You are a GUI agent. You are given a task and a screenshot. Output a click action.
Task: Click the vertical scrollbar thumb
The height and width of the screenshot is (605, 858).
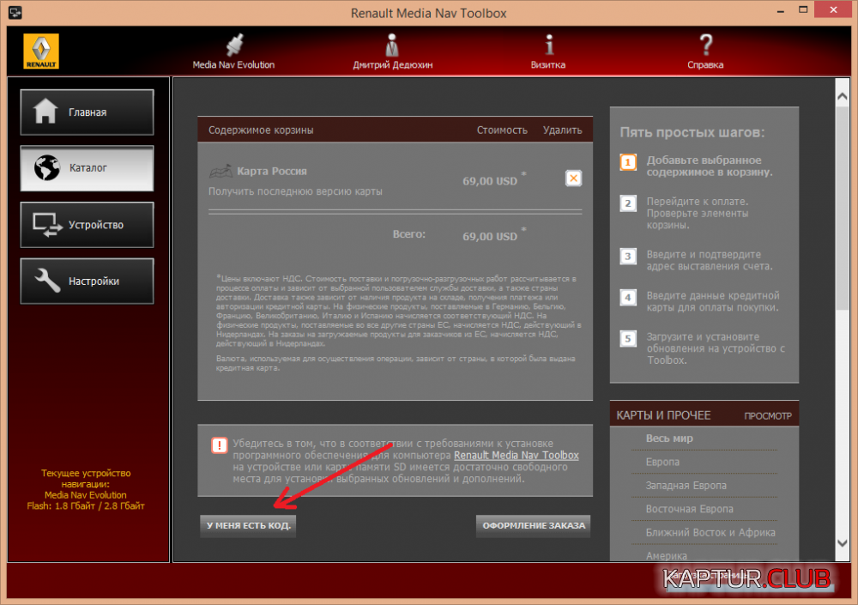(x=843, y=208)
